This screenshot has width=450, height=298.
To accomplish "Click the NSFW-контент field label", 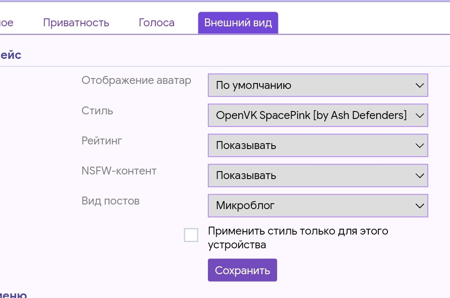I will pos(119,171).
